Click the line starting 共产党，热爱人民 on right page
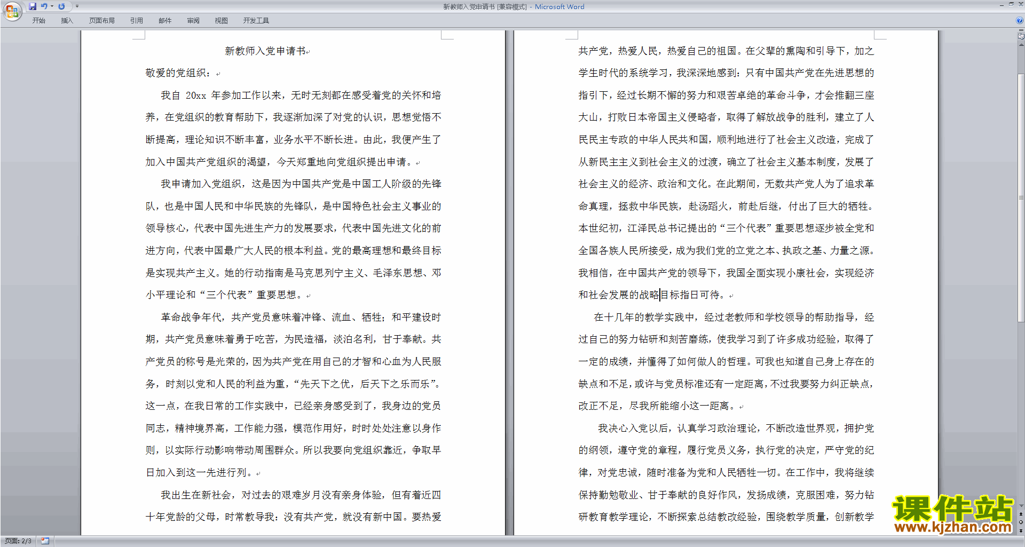 [x=727, y=51]
